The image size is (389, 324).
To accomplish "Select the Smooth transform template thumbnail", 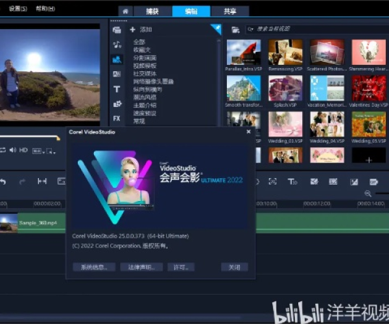I will coord(244,88).
